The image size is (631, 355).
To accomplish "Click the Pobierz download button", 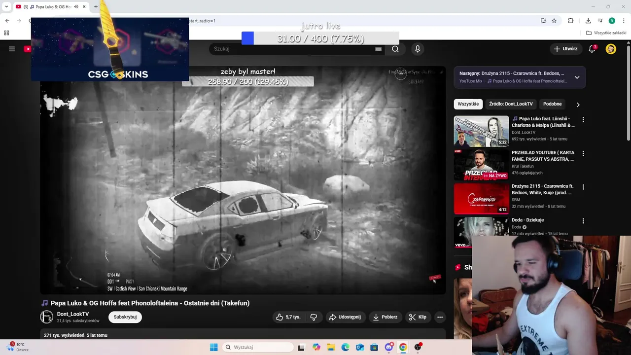I will pos(385,317).
